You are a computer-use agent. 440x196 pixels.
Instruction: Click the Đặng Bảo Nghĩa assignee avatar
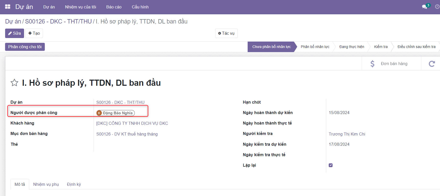99,113
